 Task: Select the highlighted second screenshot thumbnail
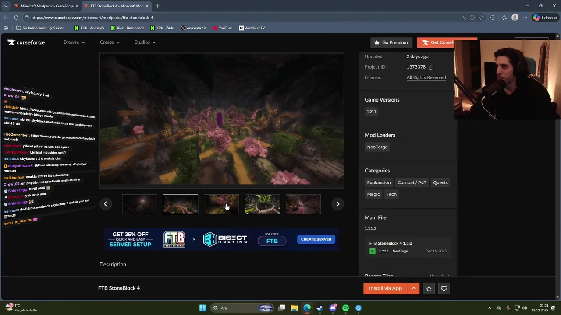click(181, 204)
